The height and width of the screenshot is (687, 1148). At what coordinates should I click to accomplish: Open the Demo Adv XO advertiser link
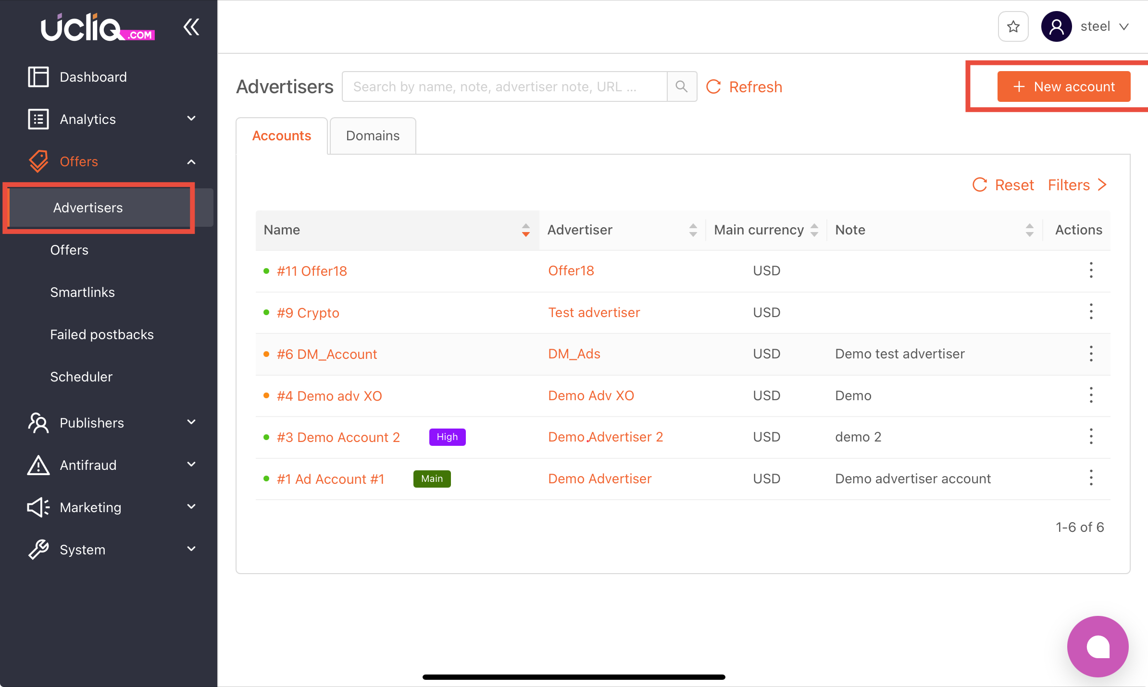(x=591, y=395)
